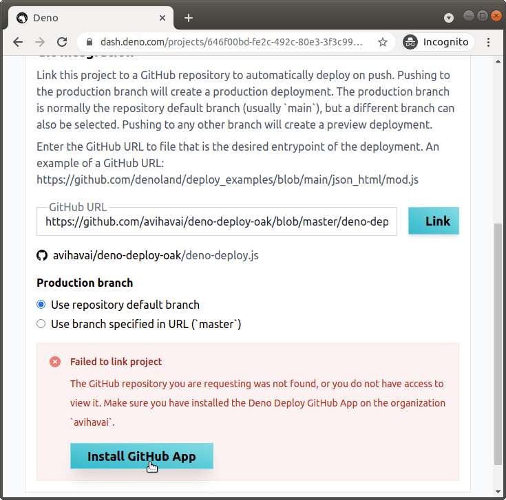506x500 pixels.
Task: Click the GitHub octocat icon
Action: click(42, 255)
